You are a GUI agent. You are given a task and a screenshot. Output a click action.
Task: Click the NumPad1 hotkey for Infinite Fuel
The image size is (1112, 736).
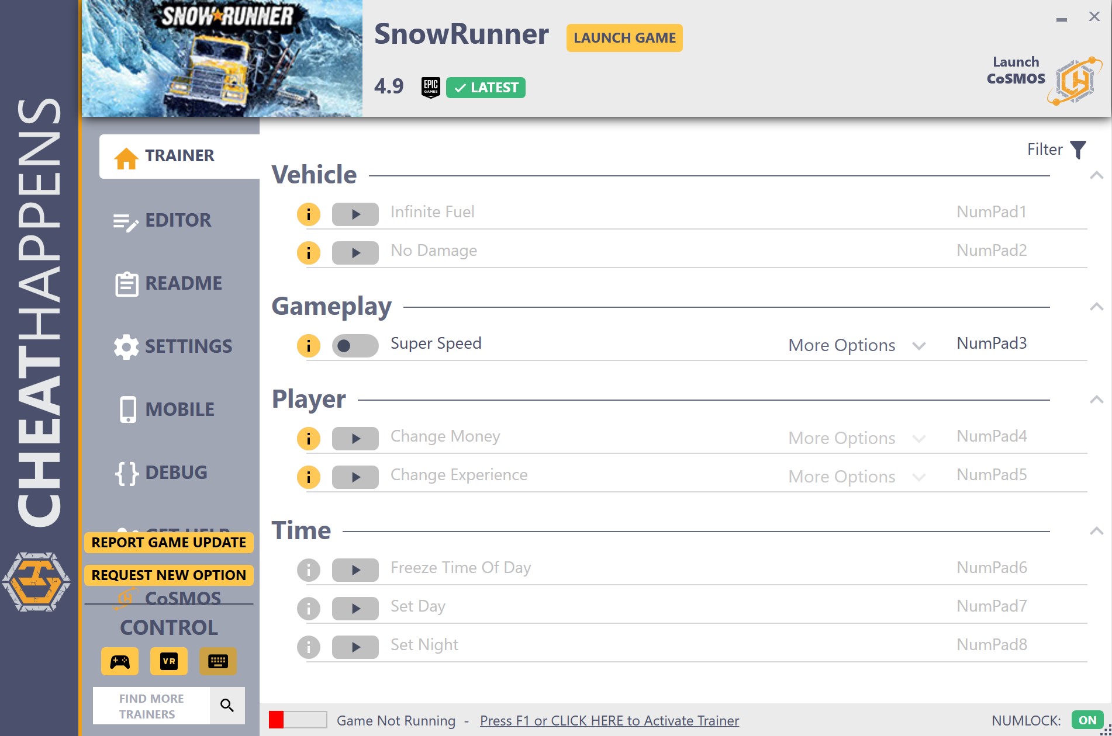tap(992, 212)
